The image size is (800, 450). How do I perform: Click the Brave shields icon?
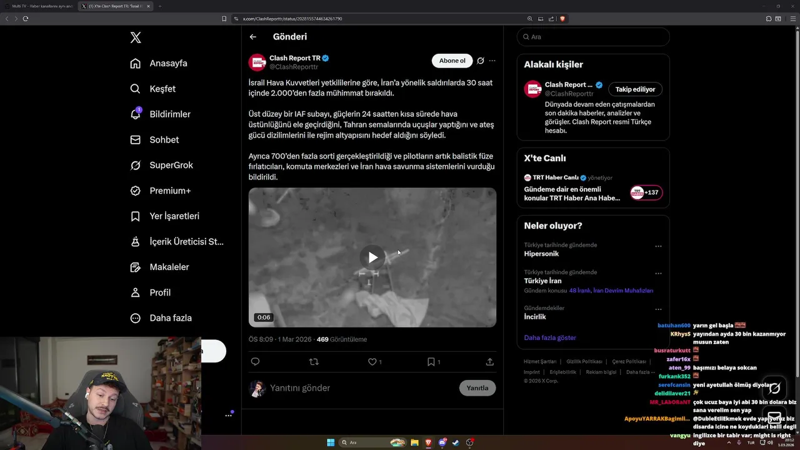pyautogui.click(x=562, y=19)
